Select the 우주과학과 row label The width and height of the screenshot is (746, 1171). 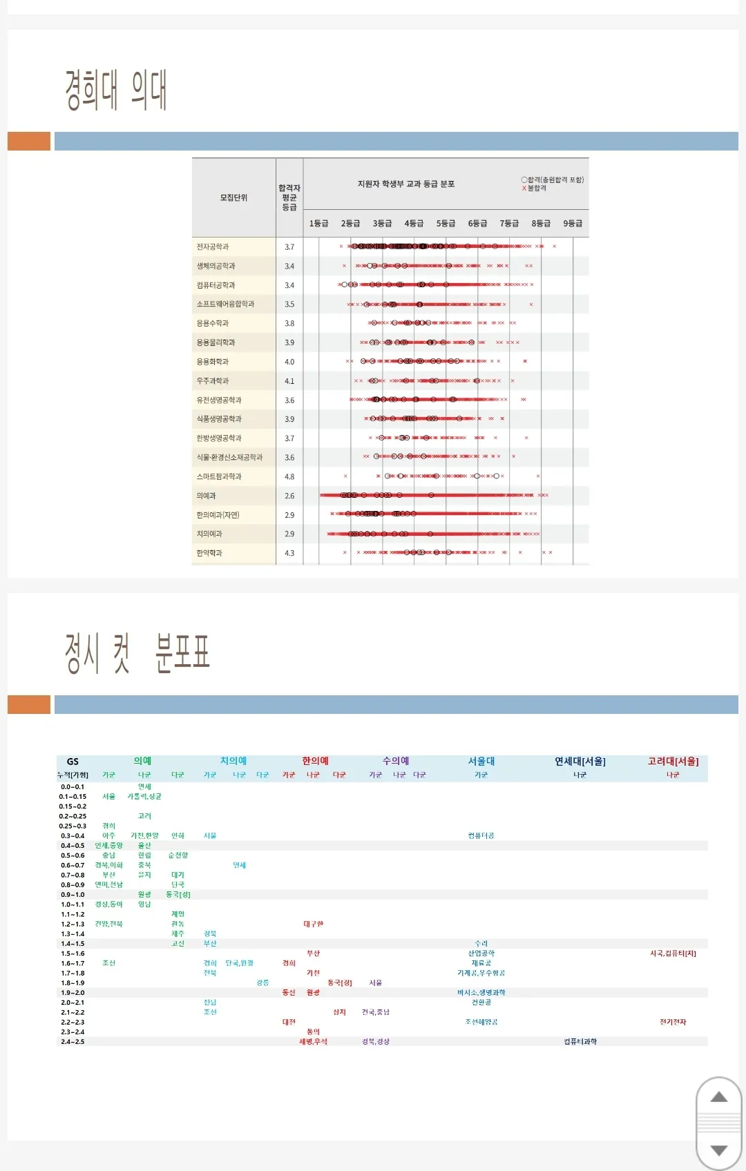pos(213,381)
